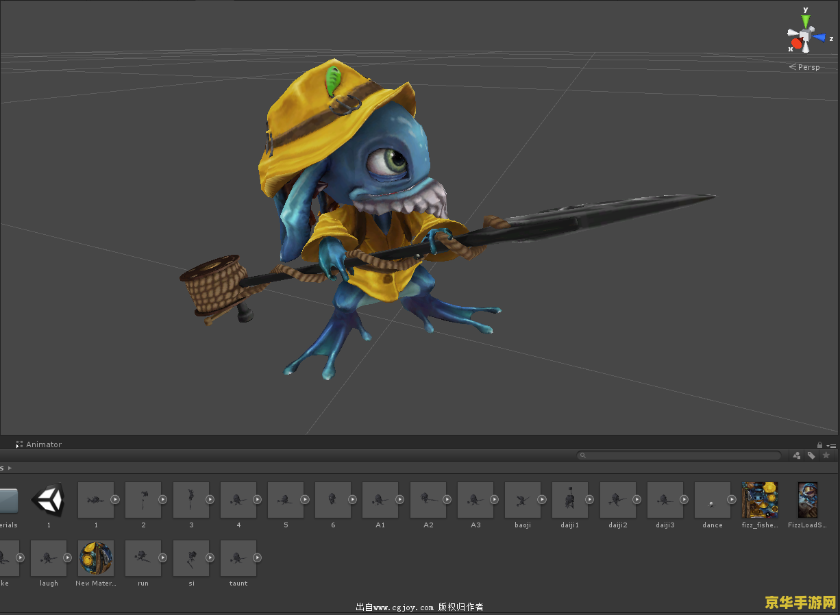Select the daiji3 model thumbnail
The width and height of the screenshot is (840, 615).
665,500
